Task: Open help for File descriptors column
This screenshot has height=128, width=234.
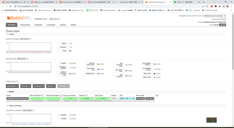Action: coord(42,95)
